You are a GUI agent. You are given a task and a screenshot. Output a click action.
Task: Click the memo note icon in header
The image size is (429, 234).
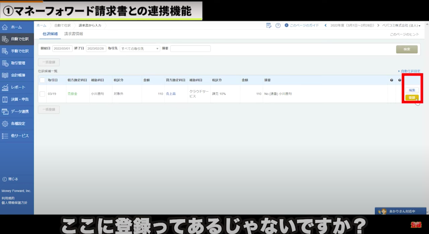pyautogui.click(x=269, y=26)
